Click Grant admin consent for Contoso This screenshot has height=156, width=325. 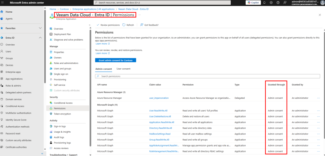click(116, 60)
